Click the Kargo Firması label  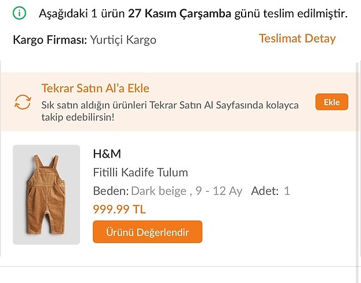coord(50,40)
